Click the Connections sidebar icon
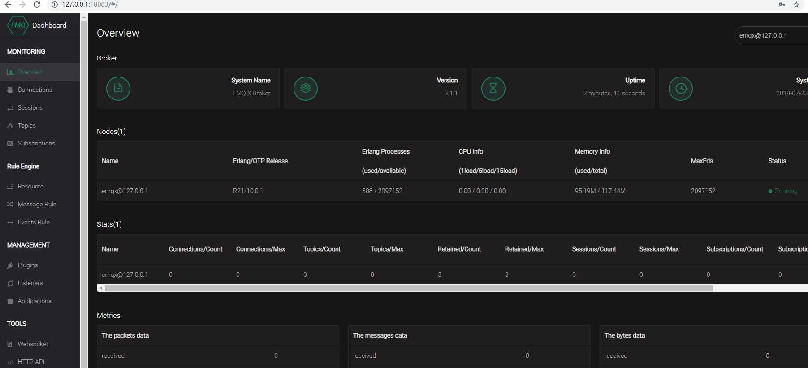This screenshot has width=808, height=368. coord(10,90)
